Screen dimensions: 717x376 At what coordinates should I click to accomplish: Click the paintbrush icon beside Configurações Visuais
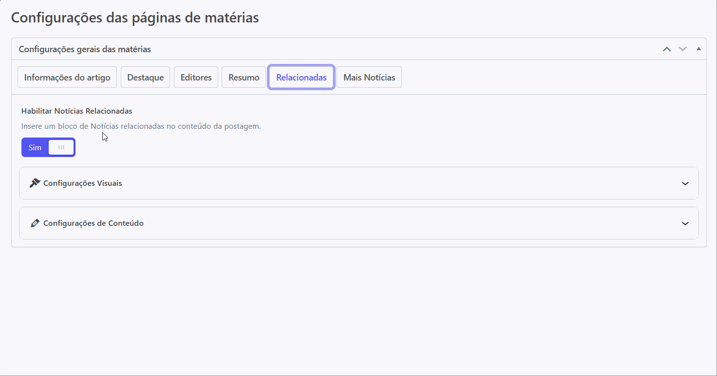(35, 183)
